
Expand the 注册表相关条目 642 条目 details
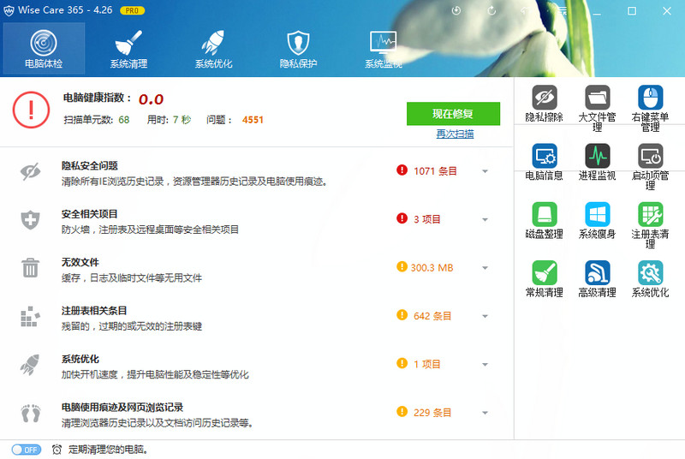[485, 316]
